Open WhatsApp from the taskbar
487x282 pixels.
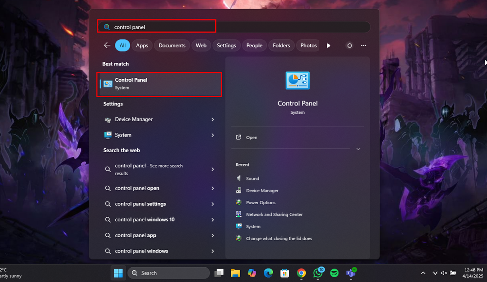tap(318, 273)
